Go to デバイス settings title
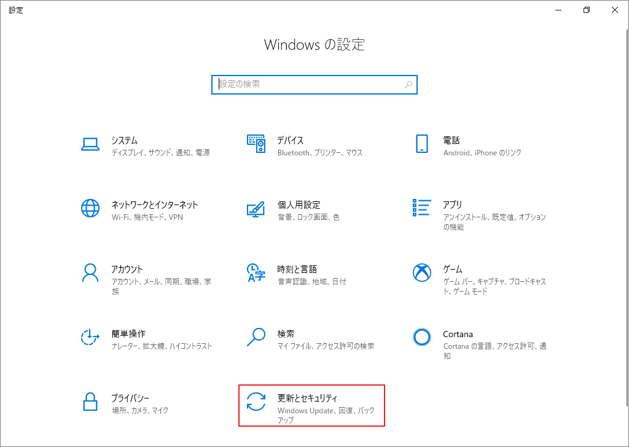 coord(291,141)
